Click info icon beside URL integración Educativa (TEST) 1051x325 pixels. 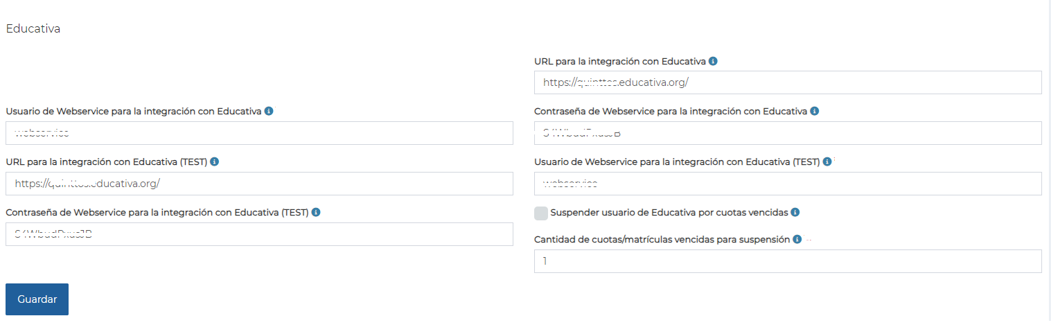coord(214,161)
